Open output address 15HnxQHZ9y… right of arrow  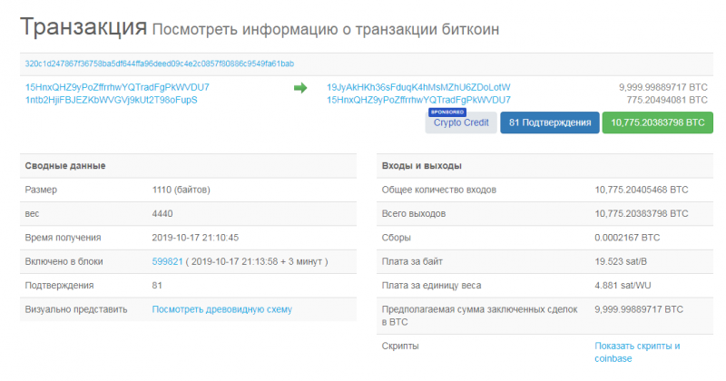tap(418, 100)
